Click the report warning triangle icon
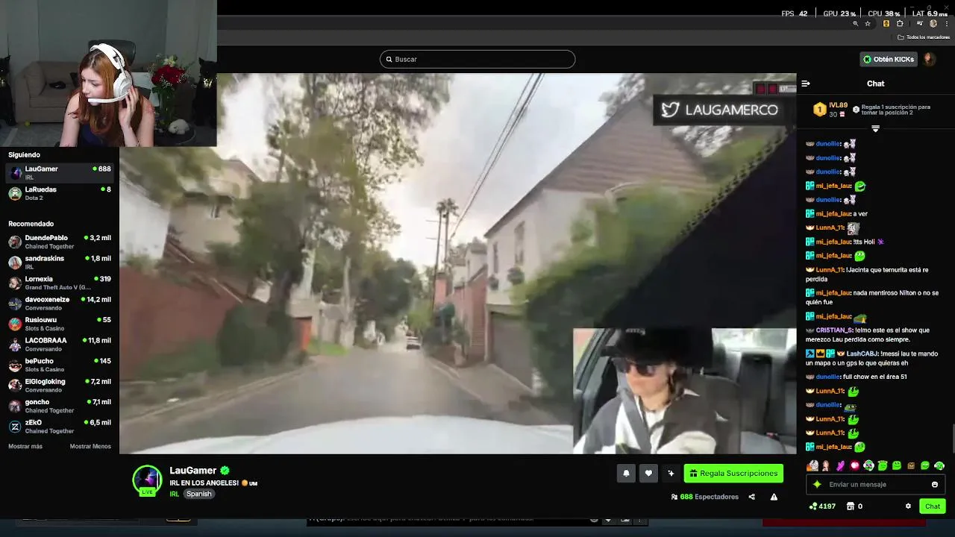 point(774,497)
